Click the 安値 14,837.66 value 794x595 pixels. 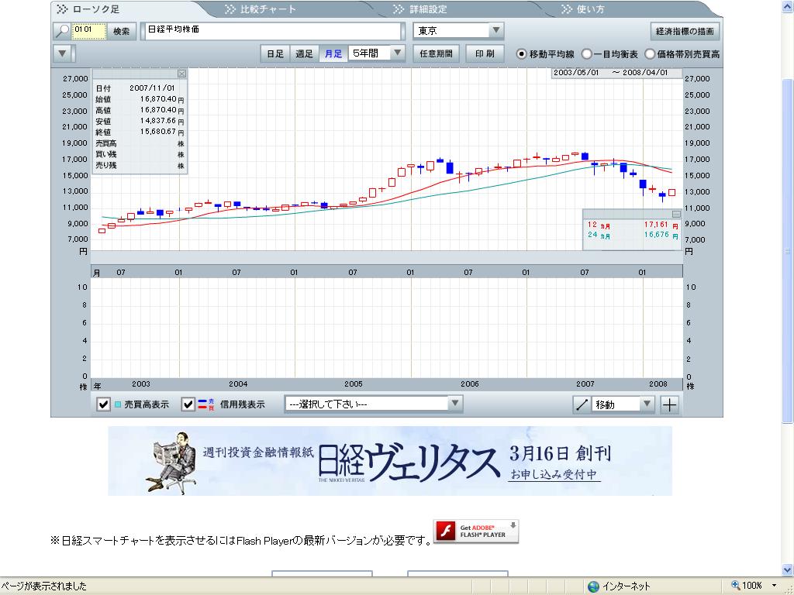[158, 121]
